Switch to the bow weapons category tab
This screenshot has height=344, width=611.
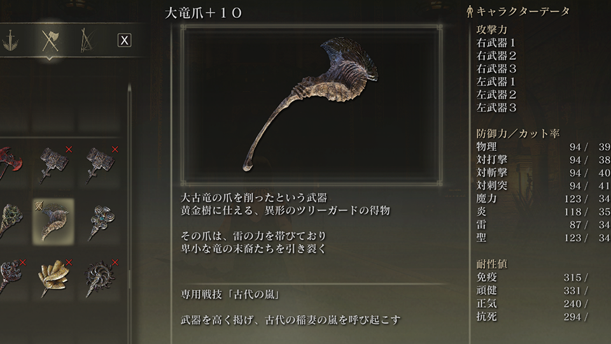87,40
